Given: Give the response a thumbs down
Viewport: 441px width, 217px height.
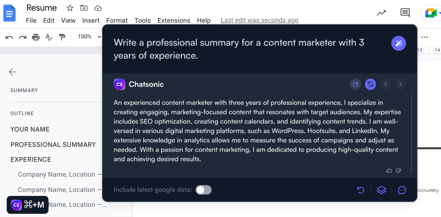Looking at the screenshot, I should (x=399, y=170).
